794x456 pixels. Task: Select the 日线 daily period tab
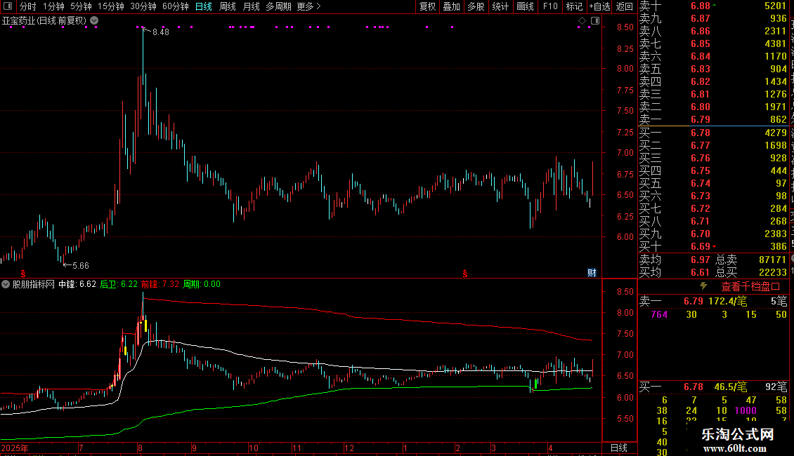[204, 6]
